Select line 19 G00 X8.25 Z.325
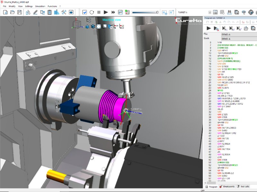Image resolution: width=257 pixels, height=192 pixels. 226,77
